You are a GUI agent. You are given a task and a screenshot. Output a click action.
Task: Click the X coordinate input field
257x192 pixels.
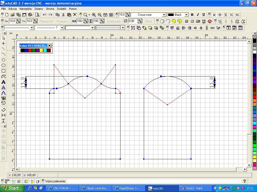point(13,21)
